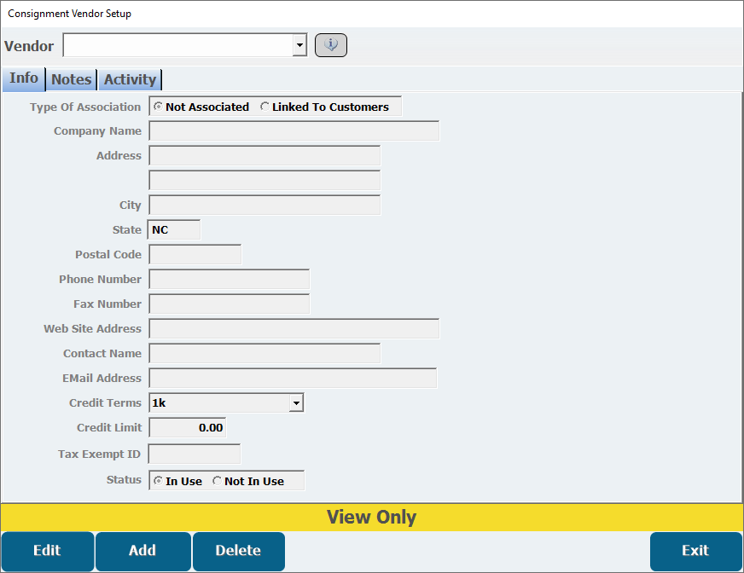Exit the Consignment Vendor Setup window
The width and height of the screenshot is (744, 573).
[695, 551]
